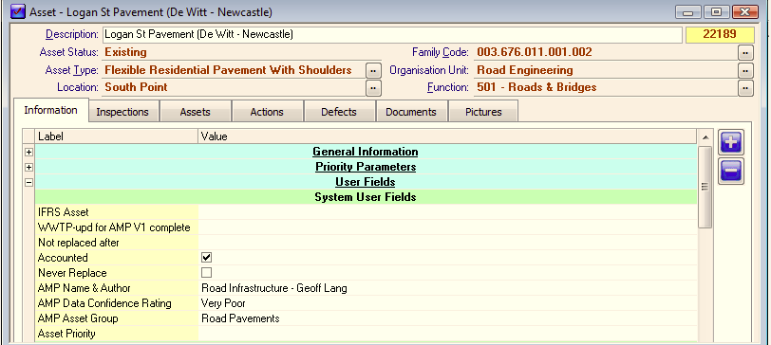Click the AMP Name & Author label
The image size is (771, 345).
tap(85, 288)
